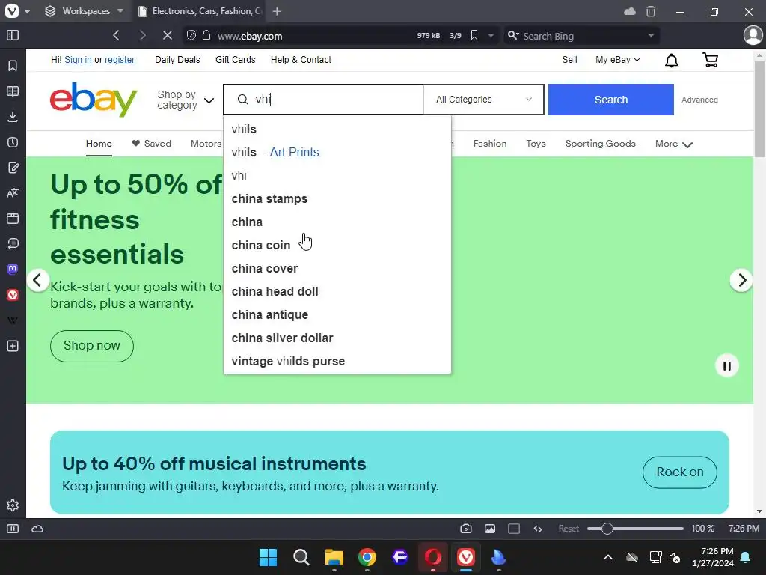
Task: Open the Bookmarks panel in the sidebar
Action: point(13,66)
